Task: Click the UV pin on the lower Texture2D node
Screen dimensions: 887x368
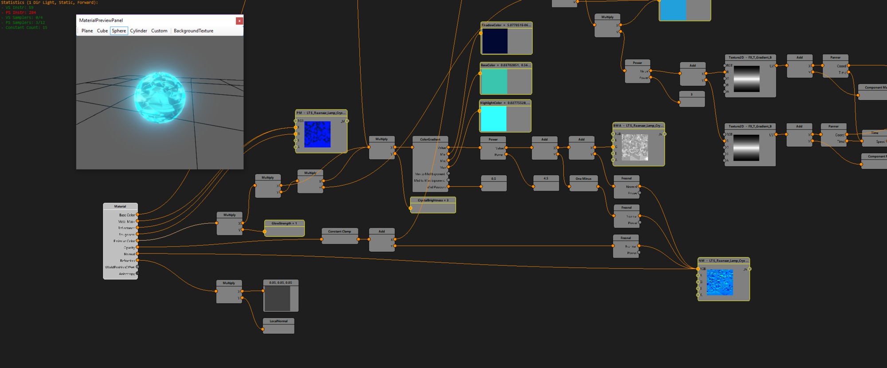Action: [x=776, y=134]
